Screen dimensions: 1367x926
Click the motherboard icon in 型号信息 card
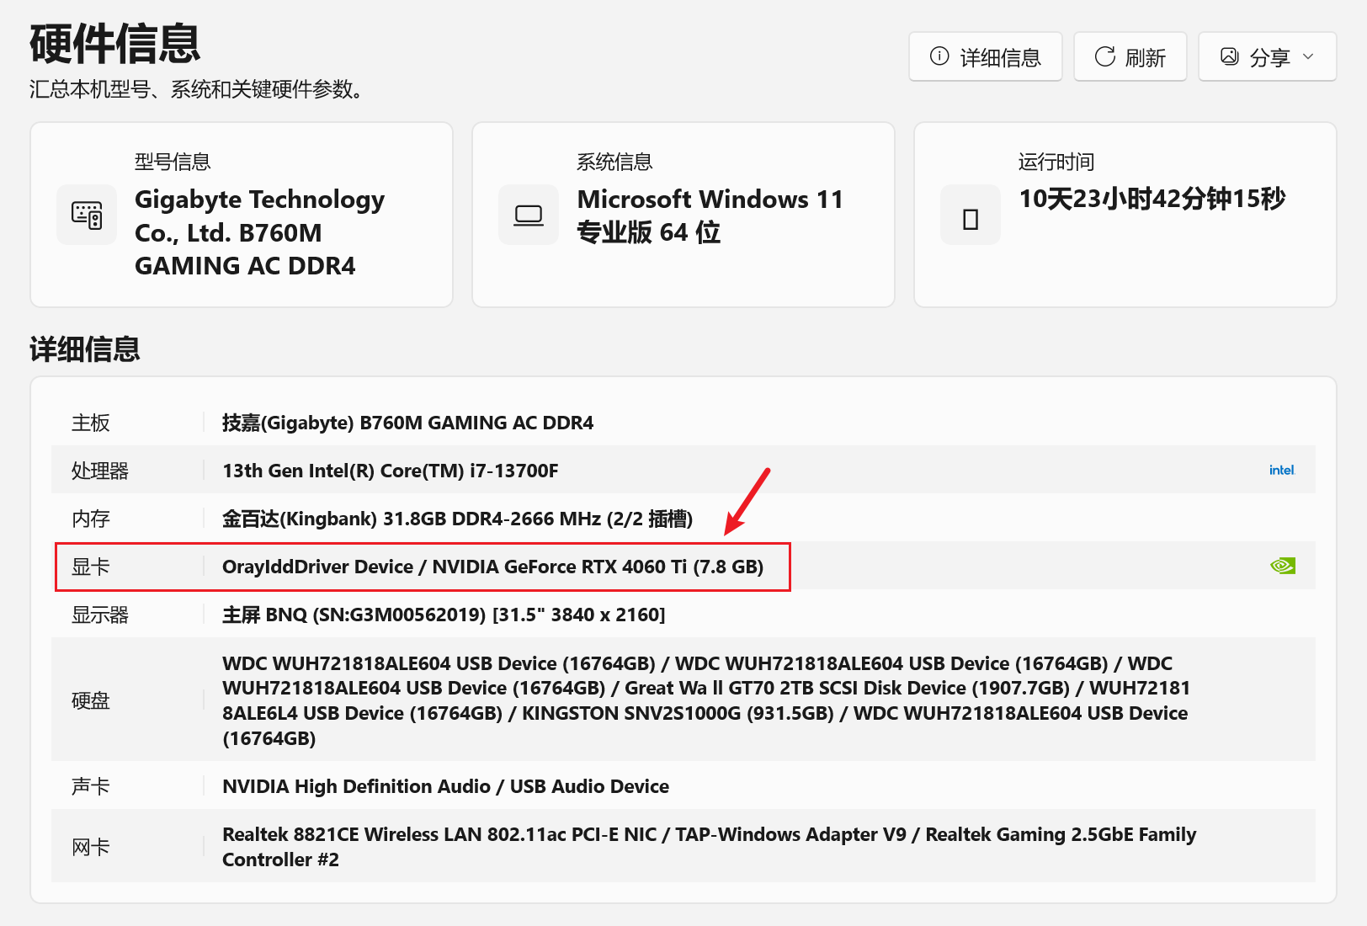(87, 215)
